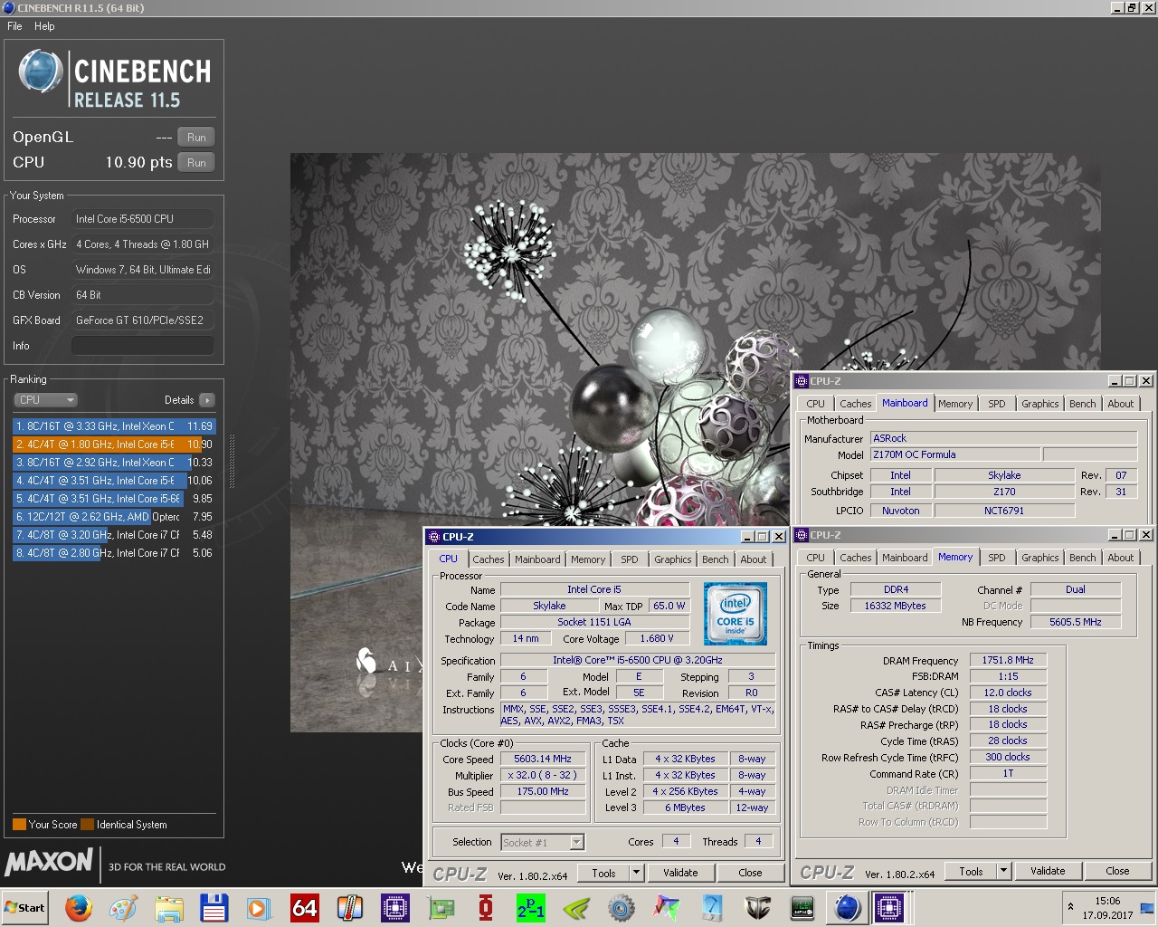Select highlighted ranking row 4C/4T @ 1.80 GHz
This screenshot has height=927, width=1158.
[x=114, y=444]
